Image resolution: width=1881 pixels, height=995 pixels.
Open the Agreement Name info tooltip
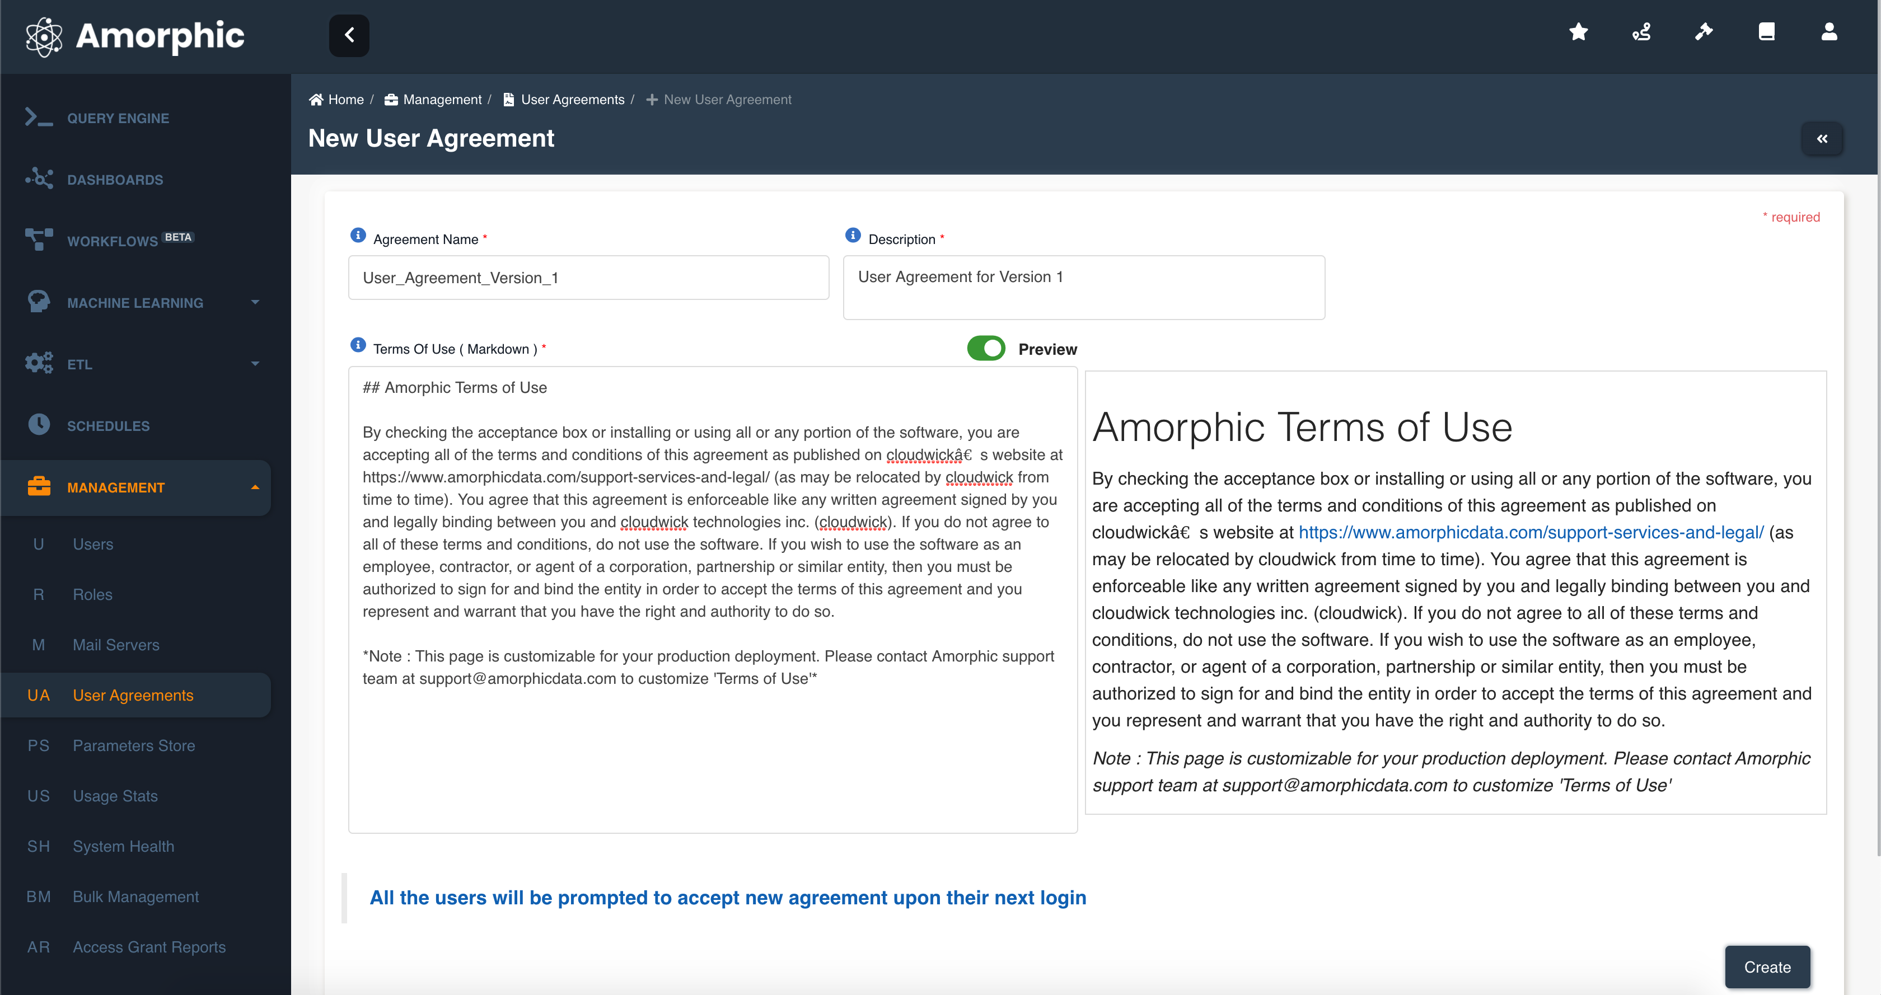pyautogui.click(x=358, y=235)
